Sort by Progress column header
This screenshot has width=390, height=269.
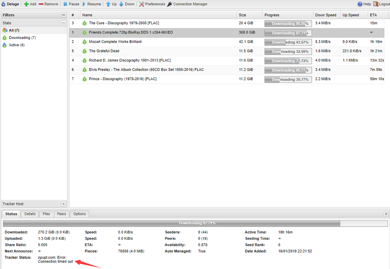288,15
